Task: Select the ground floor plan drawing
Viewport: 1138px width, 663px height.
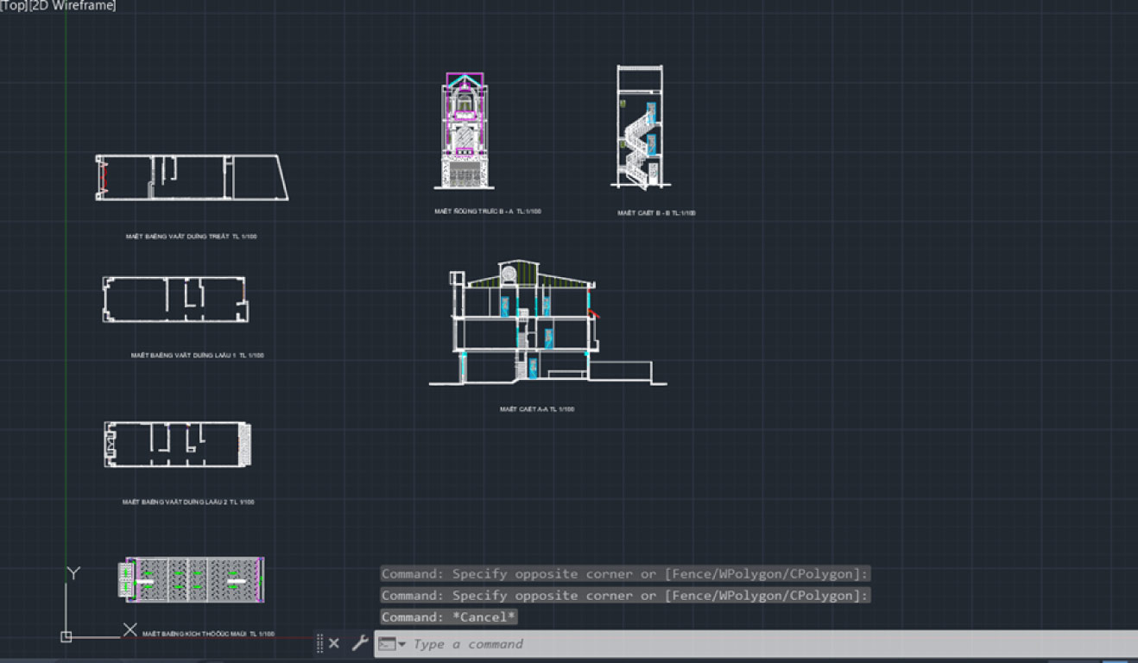Action: pyautogui.click(x=192, y=178)
